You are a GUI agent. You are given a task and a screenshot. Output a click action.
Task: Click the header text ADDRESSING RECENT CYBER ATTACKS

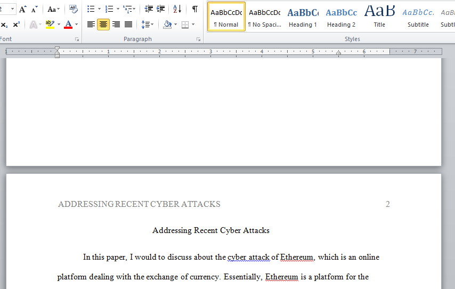pos(139,204)
